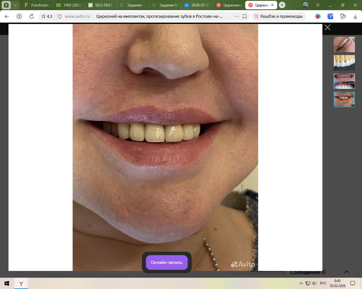Image resolution: width=362 pixels, height=289 pixels.
Task: Open the Windows Start menu
Action: click(7, 283)
